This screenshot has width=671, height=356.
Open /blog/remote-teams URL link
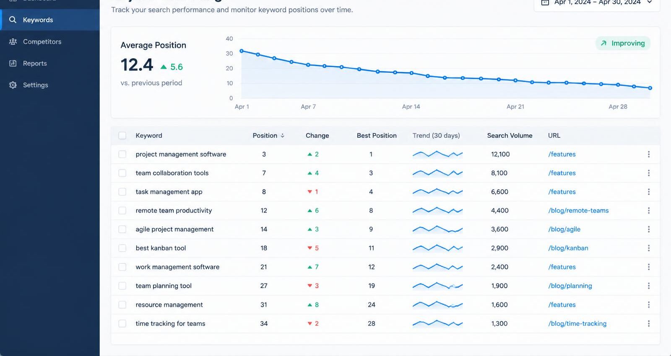pyautogui.click(x=578, y=211)
